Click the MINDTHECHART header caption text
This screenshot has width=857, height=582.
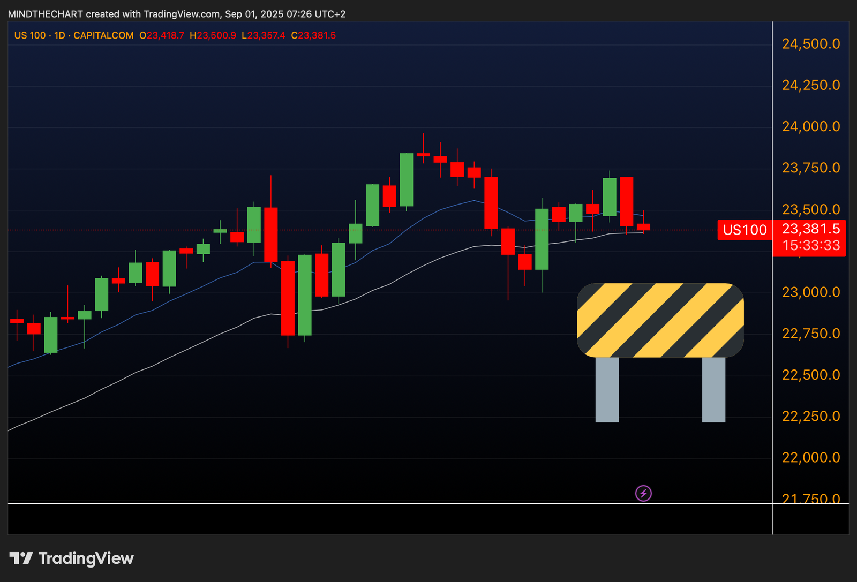tap(177, 14)
